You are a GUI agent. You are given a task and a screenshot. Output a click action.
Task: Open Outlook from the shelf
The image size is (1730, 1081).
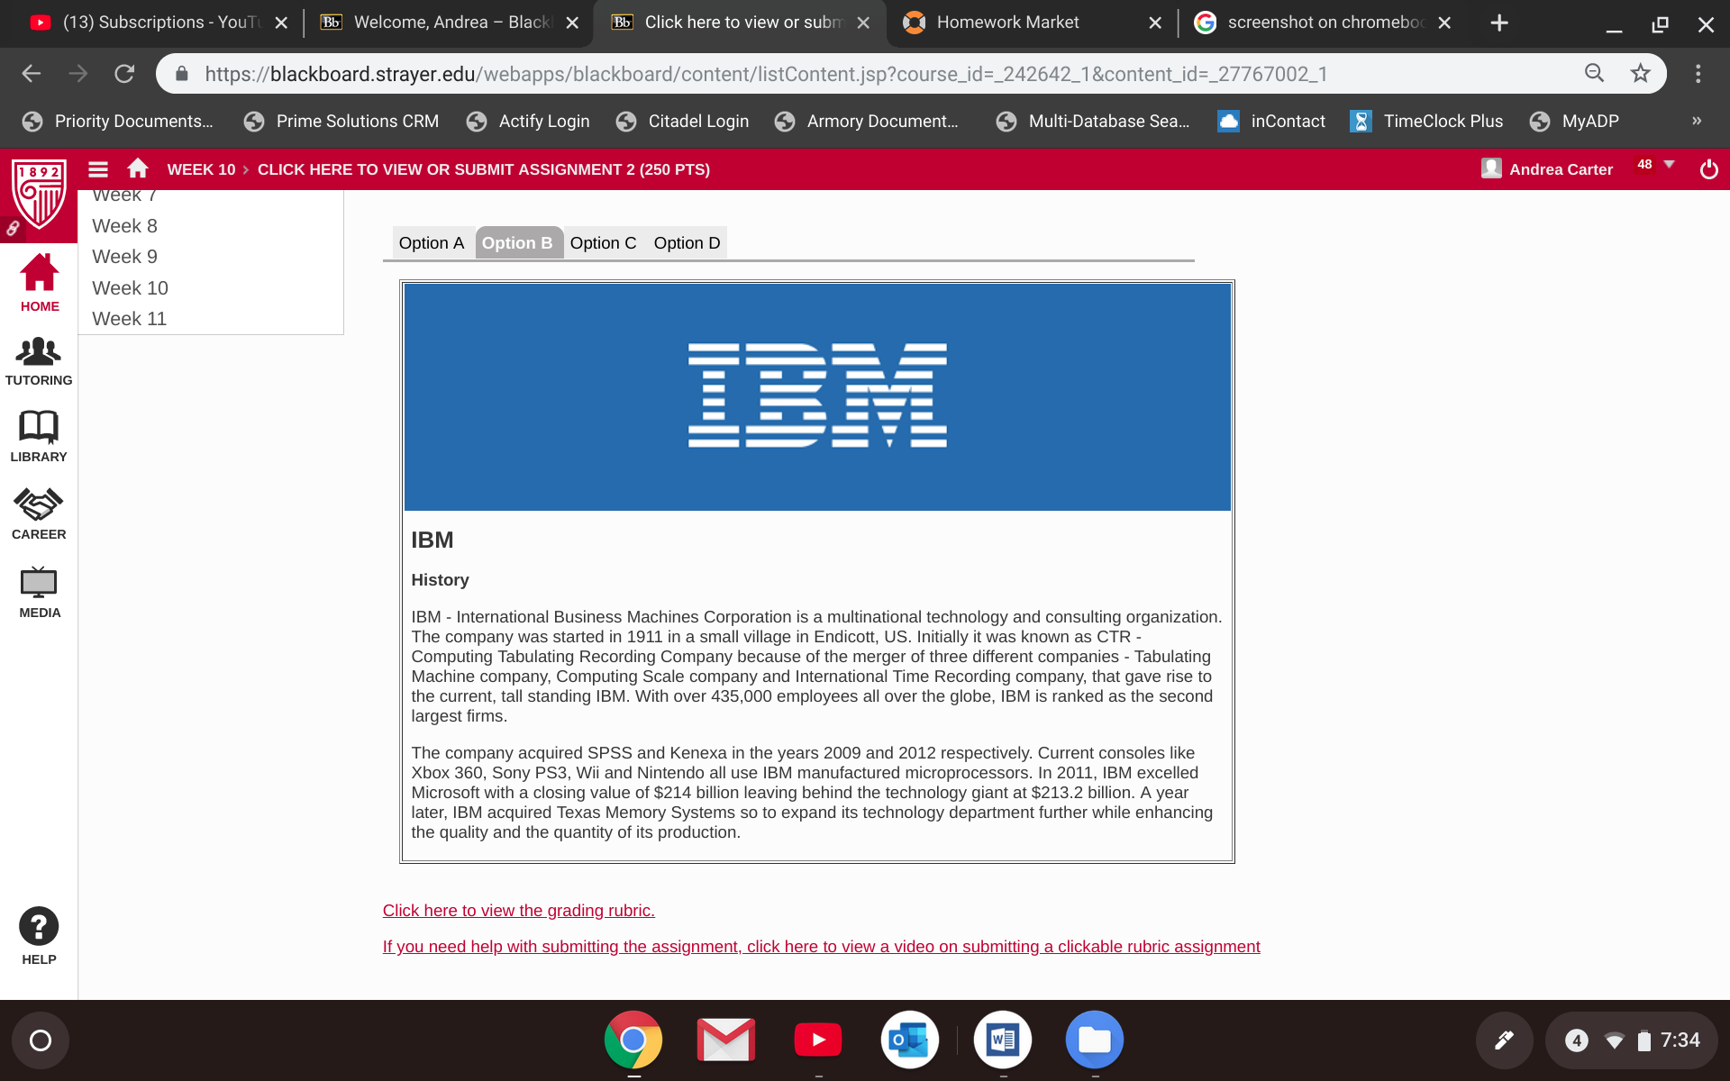tap(910, 1040)
